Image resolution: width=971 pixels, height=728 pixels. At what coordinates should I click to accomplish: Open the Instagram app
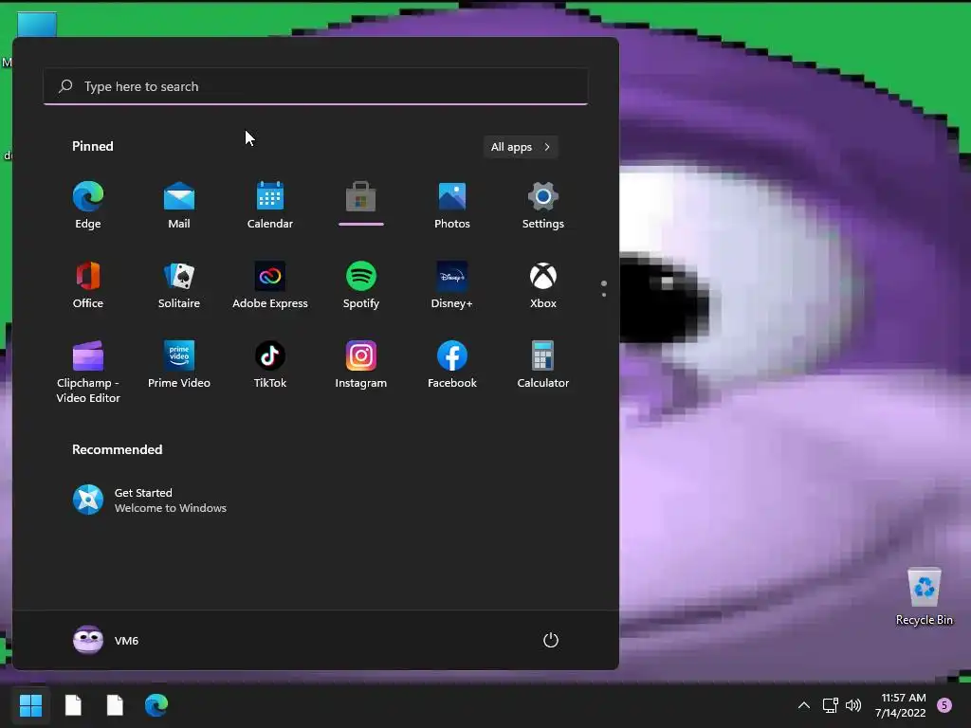[361, 365]
